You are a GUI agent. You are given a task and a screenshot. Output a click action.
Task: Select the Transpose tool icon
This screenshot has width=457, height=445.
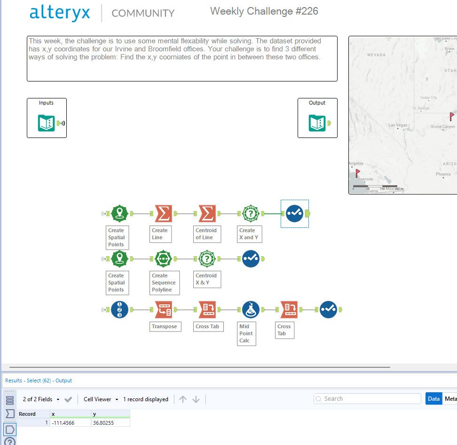165,309
